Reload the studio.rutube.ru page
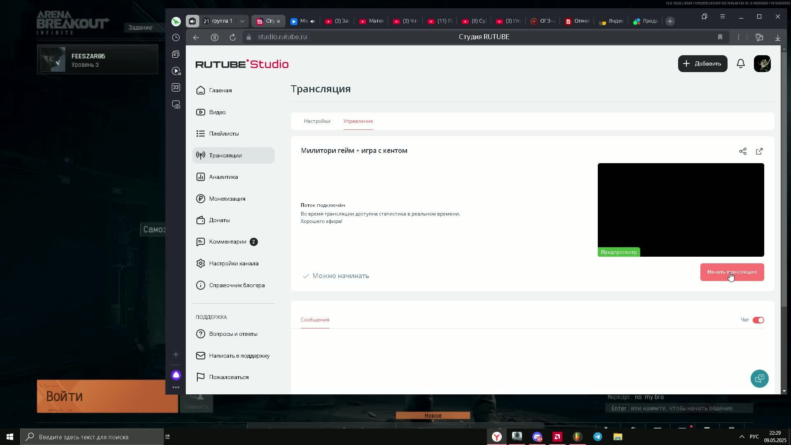 click(233, 37)
